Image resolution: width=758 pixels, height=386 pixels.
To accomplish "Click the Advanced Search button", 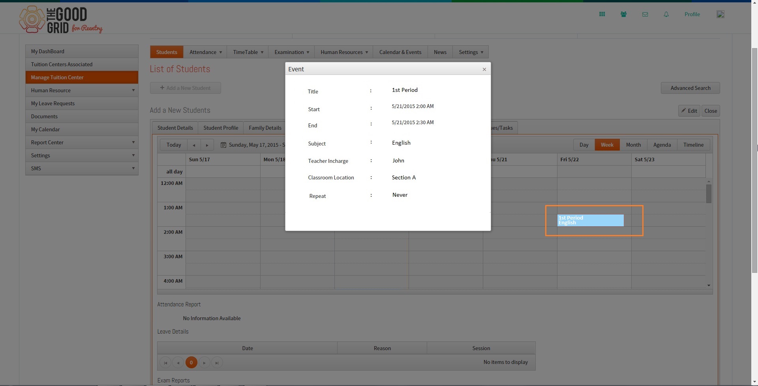I will 690,88.
